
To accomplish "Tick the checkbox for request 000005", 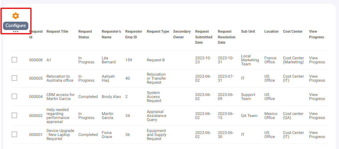I will click(x=14, y=78).
